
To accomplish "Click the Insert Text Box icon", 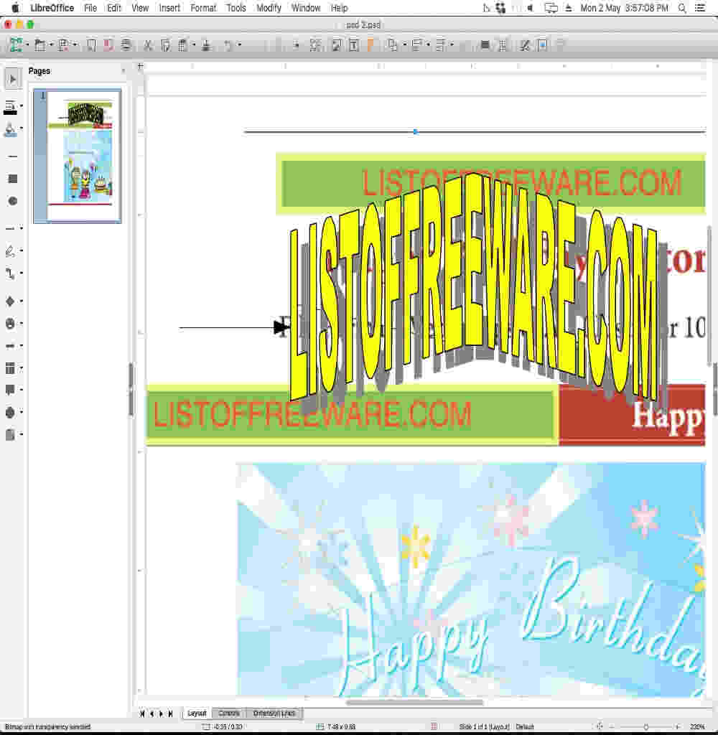I will [354, 45].
